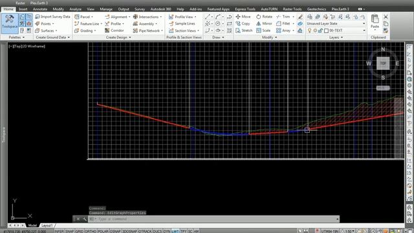Viewport: 414px width, 233px height.
Task: Select the Corridor tool
Action: 114,30
